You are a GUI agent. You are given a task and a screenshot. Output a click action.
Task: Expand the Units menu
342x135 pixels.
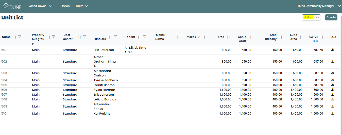[x=82, y=6]
